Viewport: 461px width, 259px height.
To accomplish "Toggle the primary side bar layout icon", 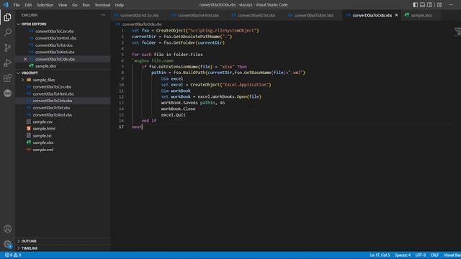I will coord(415,5).
